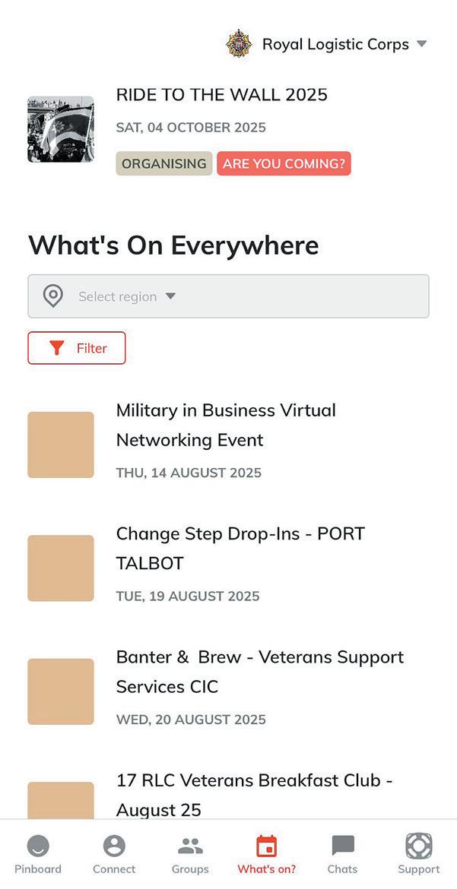Open Change Step Drop-Ins PORT TALBOT event
457x889 pixels.
(240, 548)
